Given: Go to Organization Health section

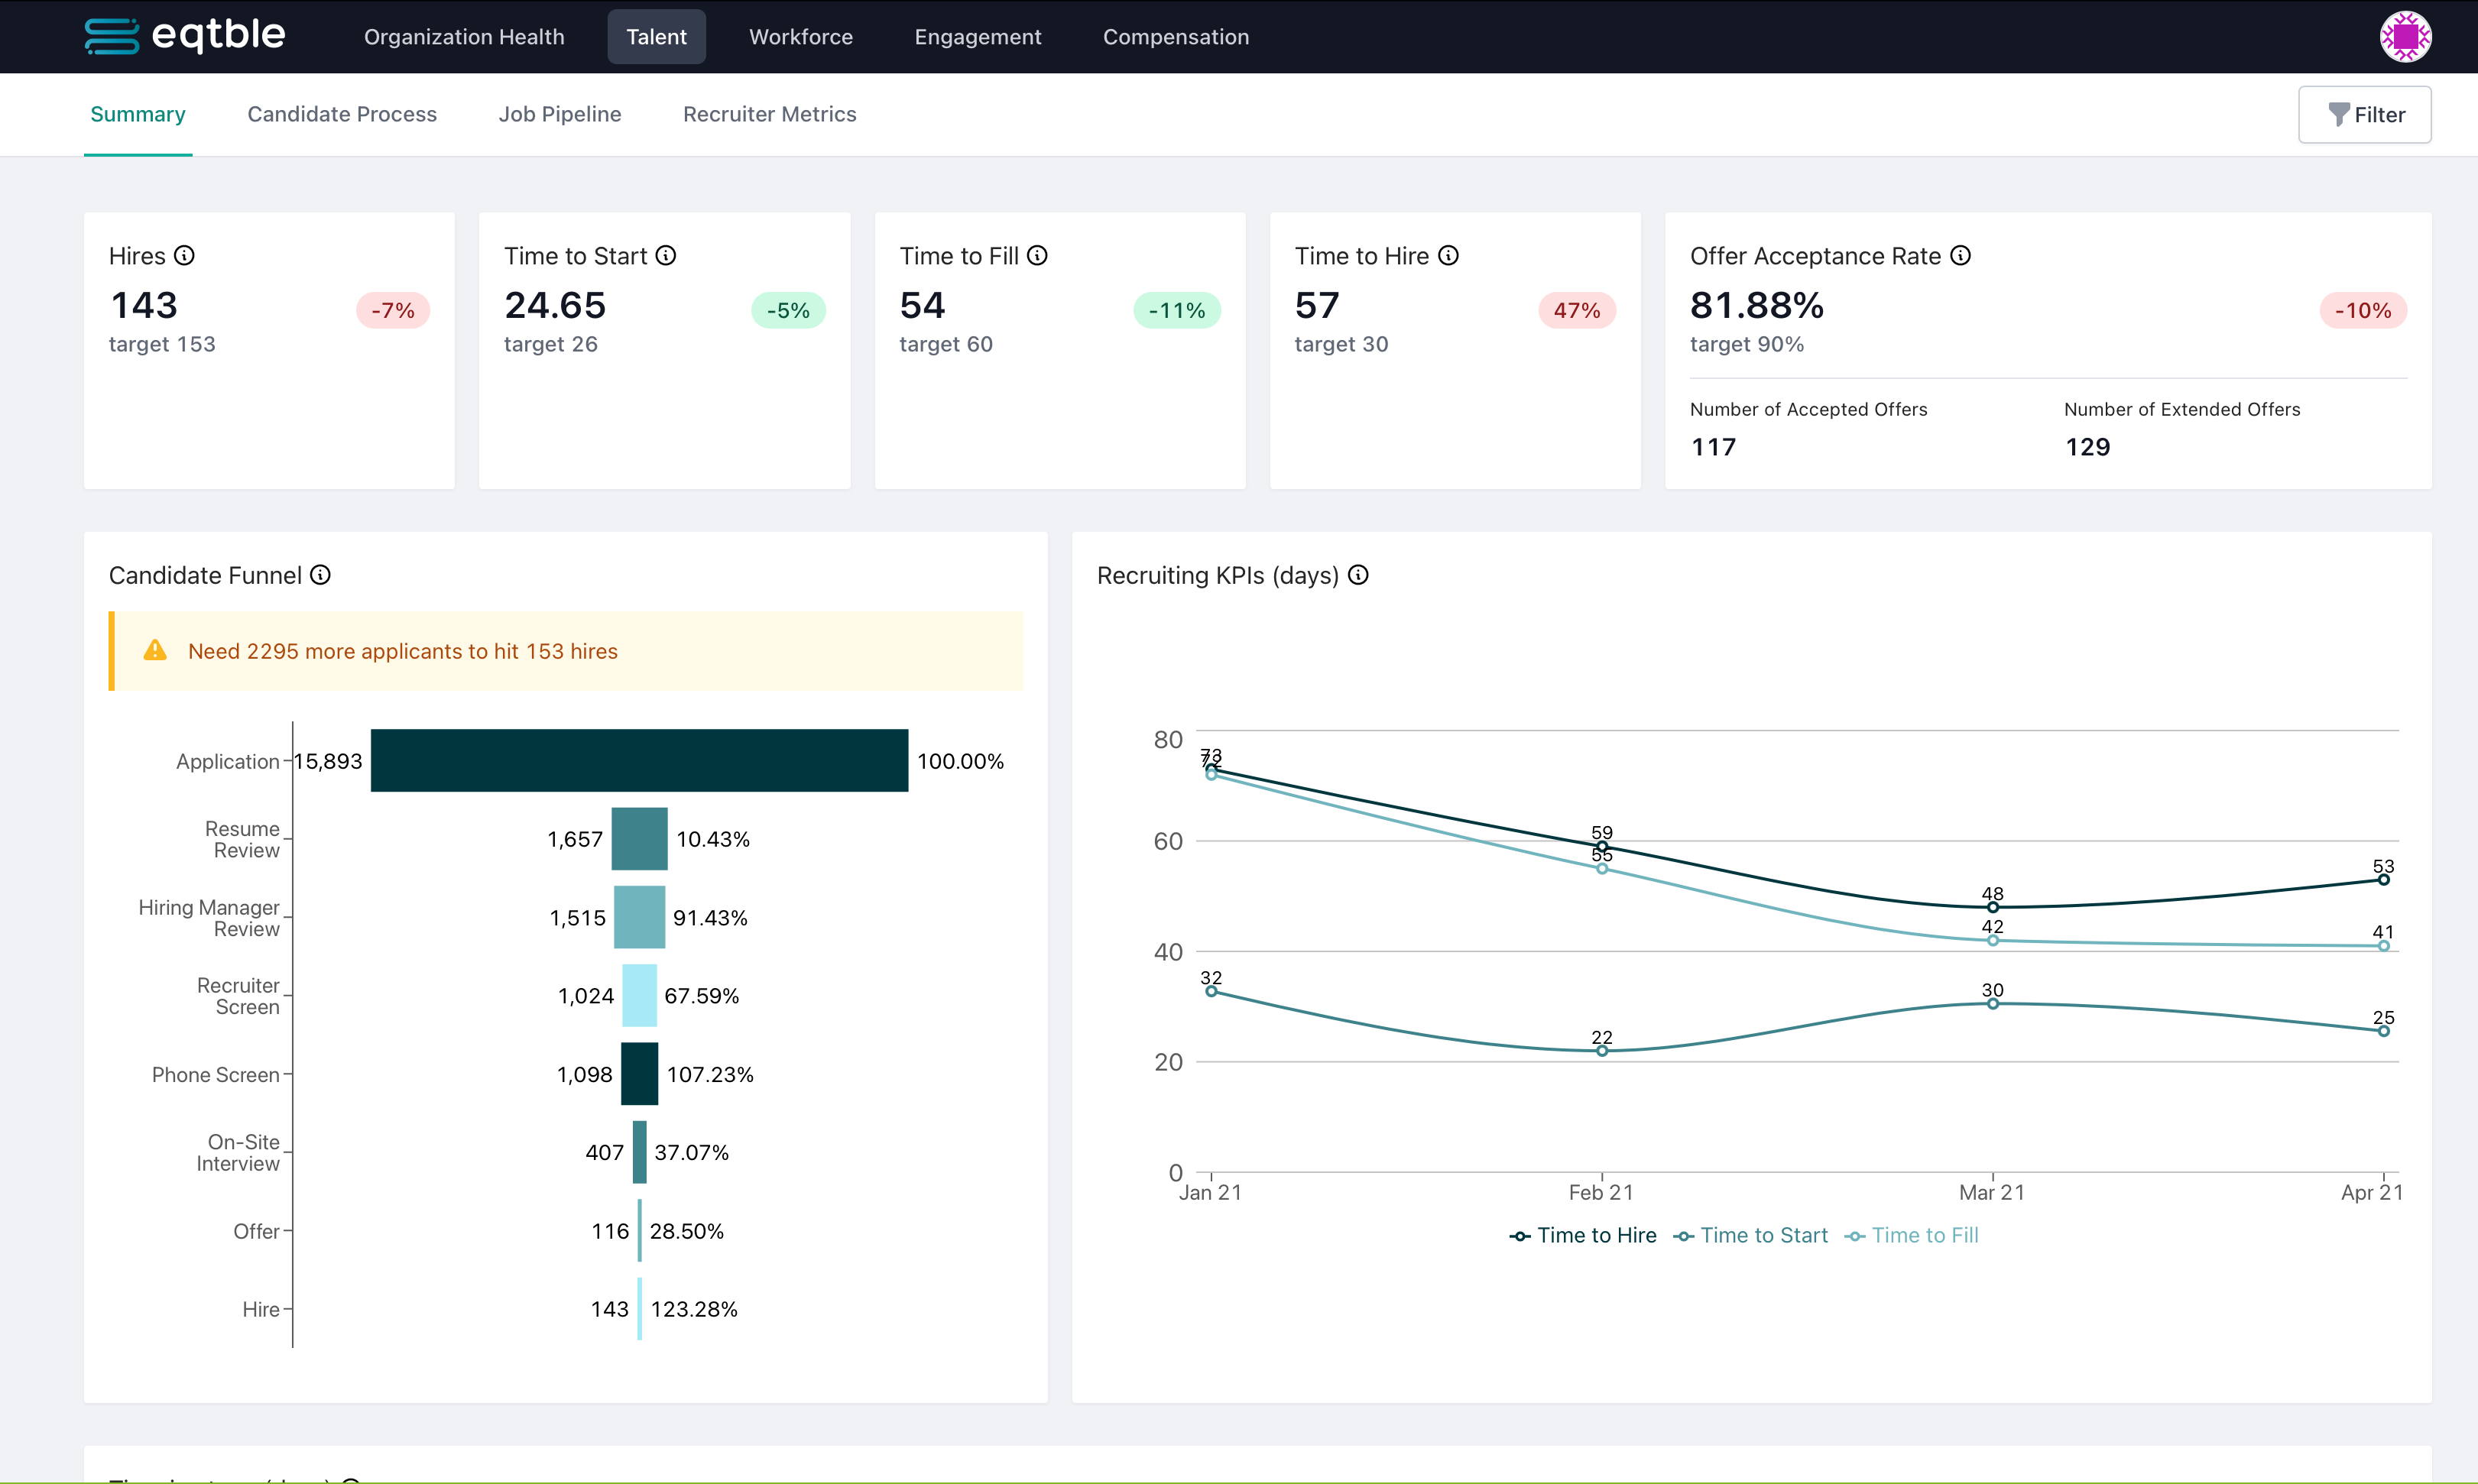Looking at the screenshot, I should [464, 37].
